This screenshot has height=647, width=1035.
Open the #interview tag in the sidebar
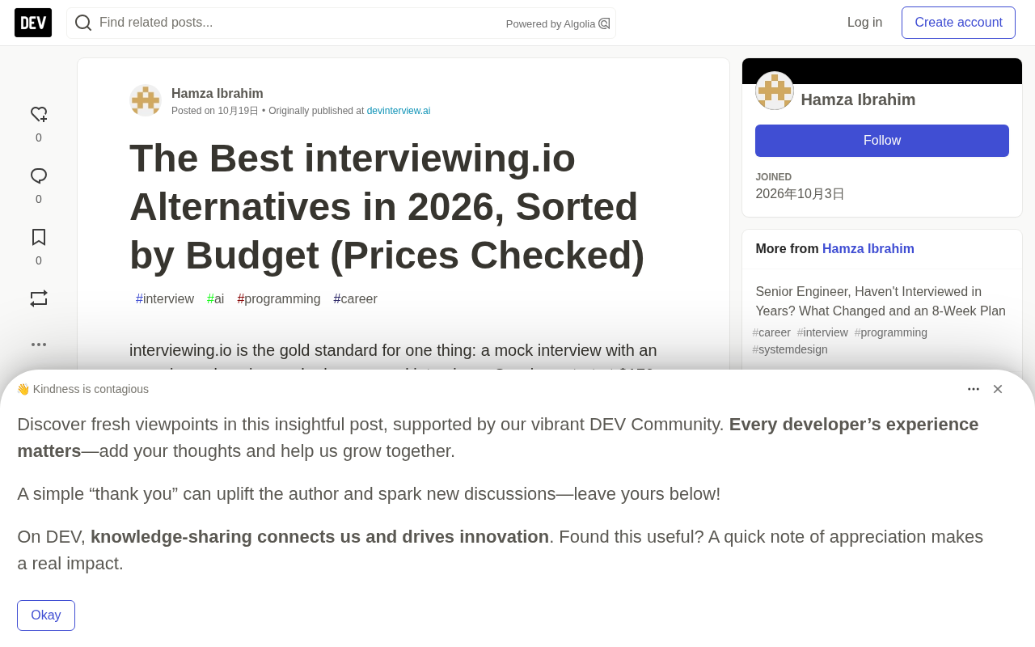click(x=822, y=332)
